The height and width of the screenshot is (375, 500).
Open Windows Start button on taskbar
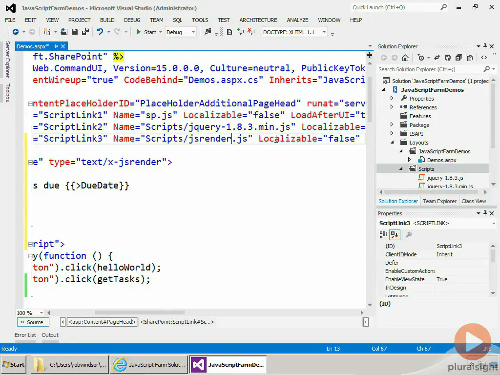click(13, 364)
